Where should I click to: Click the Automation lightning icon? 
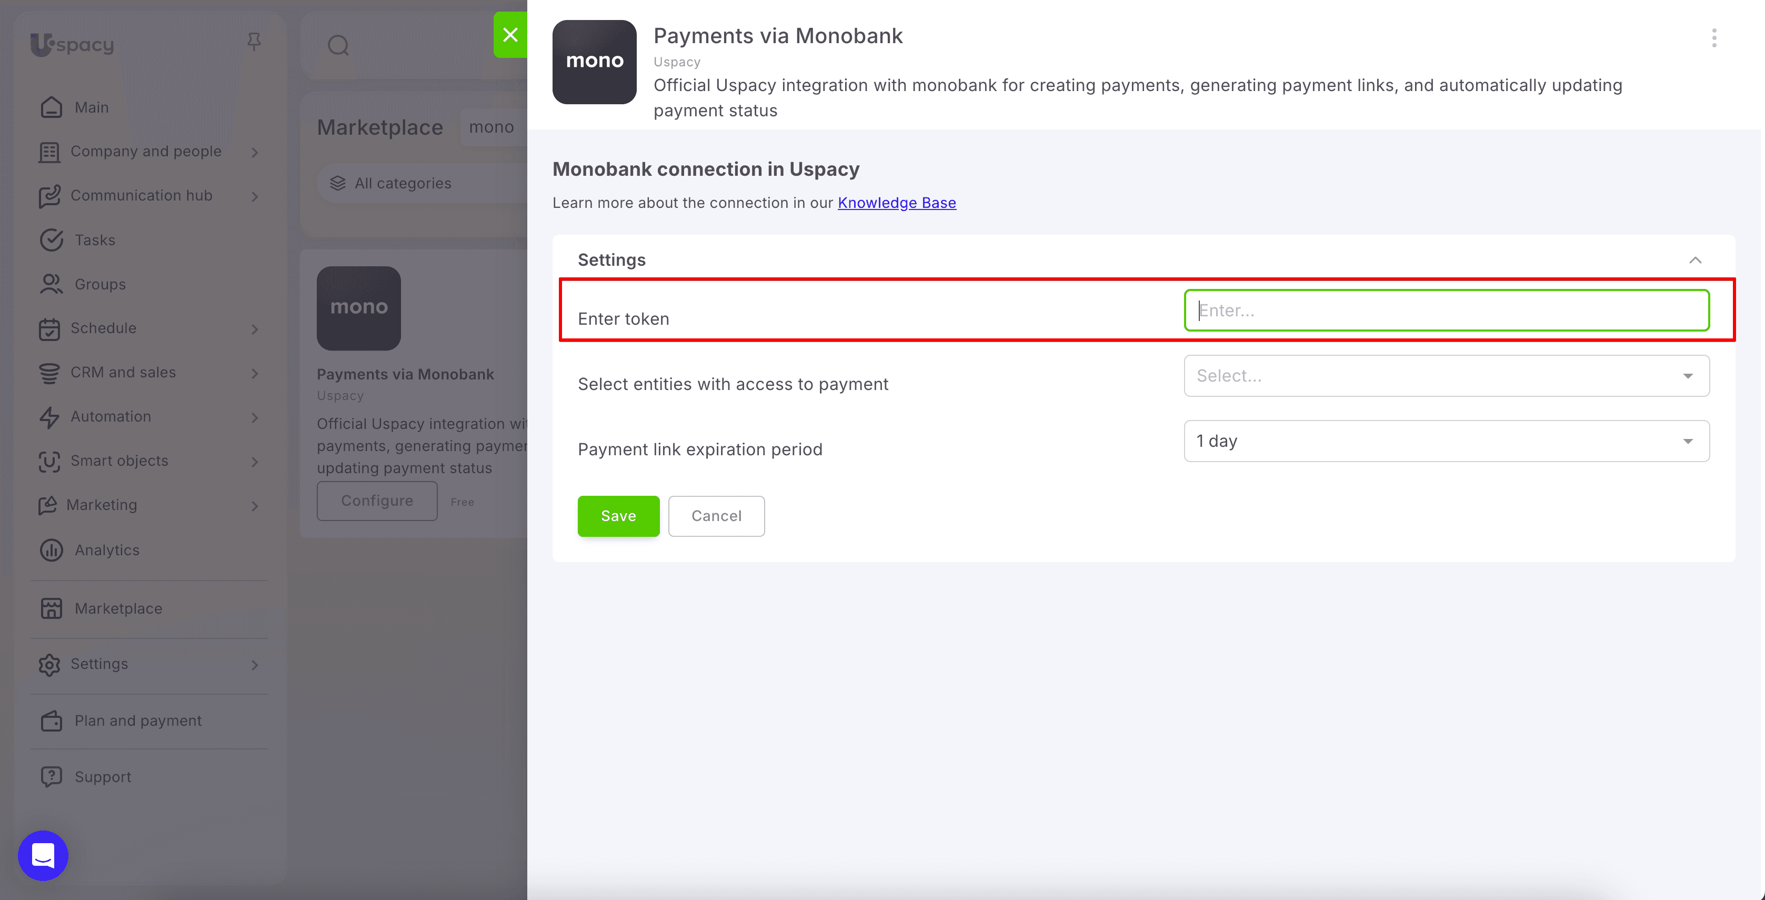(49, 417)
